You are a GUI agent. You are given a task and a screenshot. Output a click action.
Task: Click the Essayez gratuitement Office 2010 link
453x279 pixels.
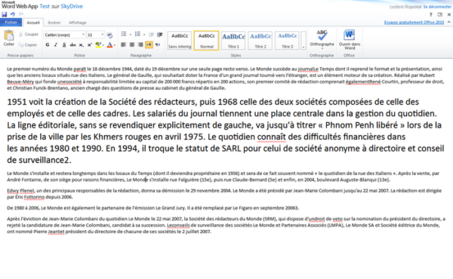click(x=414, y=22)
